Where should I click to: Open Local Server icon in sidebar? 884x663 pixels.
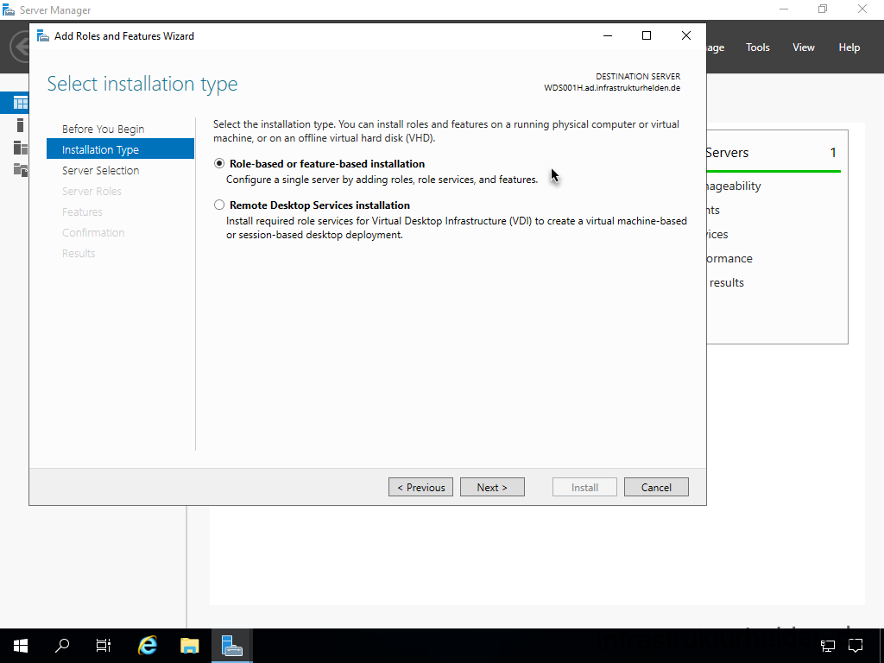[x=21, y=125]
